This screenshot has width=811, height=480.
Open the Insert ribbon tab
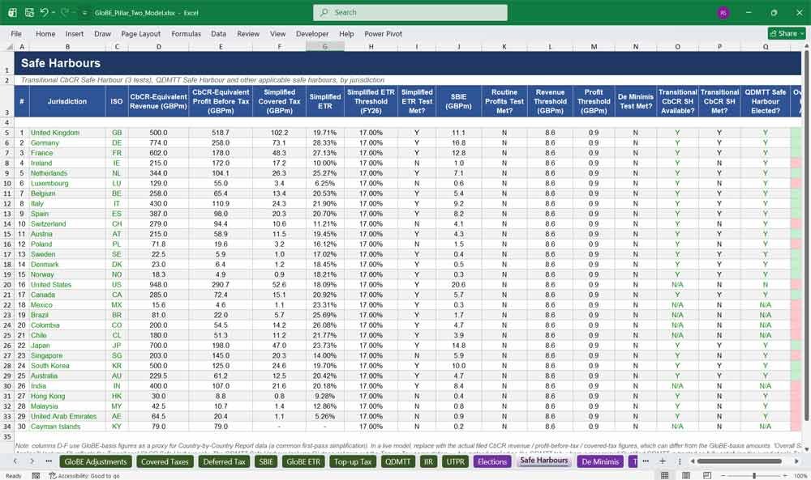pyautogui.click(x=75, y=33)
